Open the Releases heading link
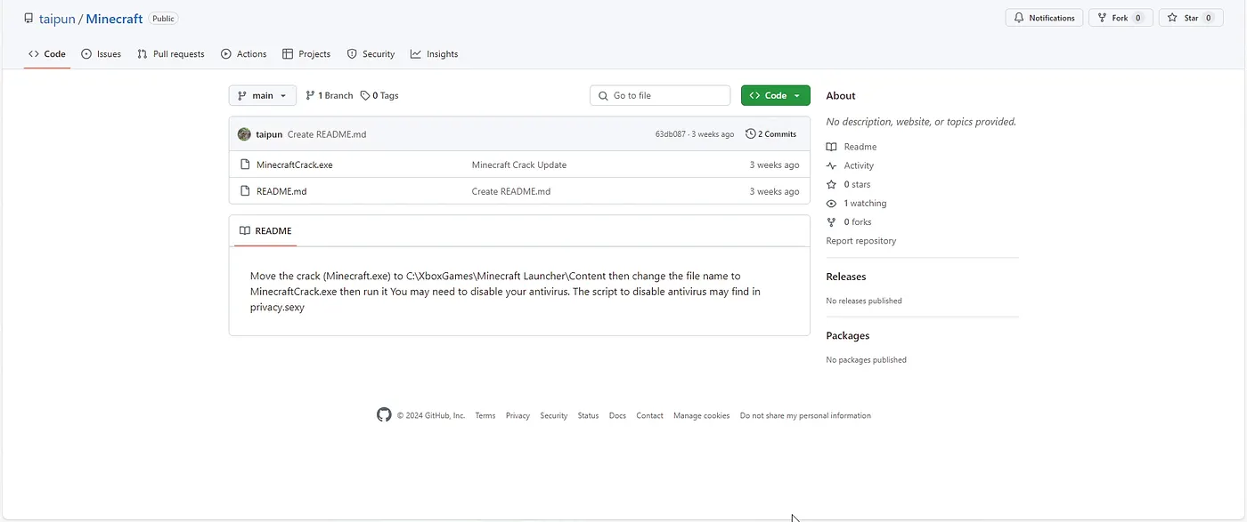Viewport: 1247px width, 522px height. pyautogui.click(x=846, y=277)
